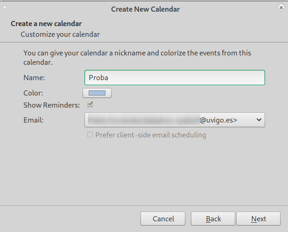Screen dimensions: 288x232
Task: Uncheck the Show Reminders checkbox
Action: pyautogui.click(x=90, y=104)
